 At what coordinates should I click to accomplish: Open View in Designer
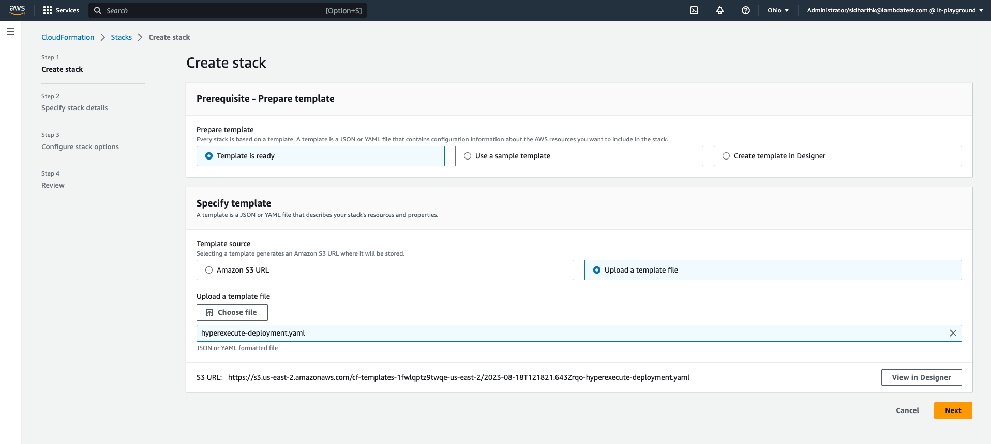[921, 377]
